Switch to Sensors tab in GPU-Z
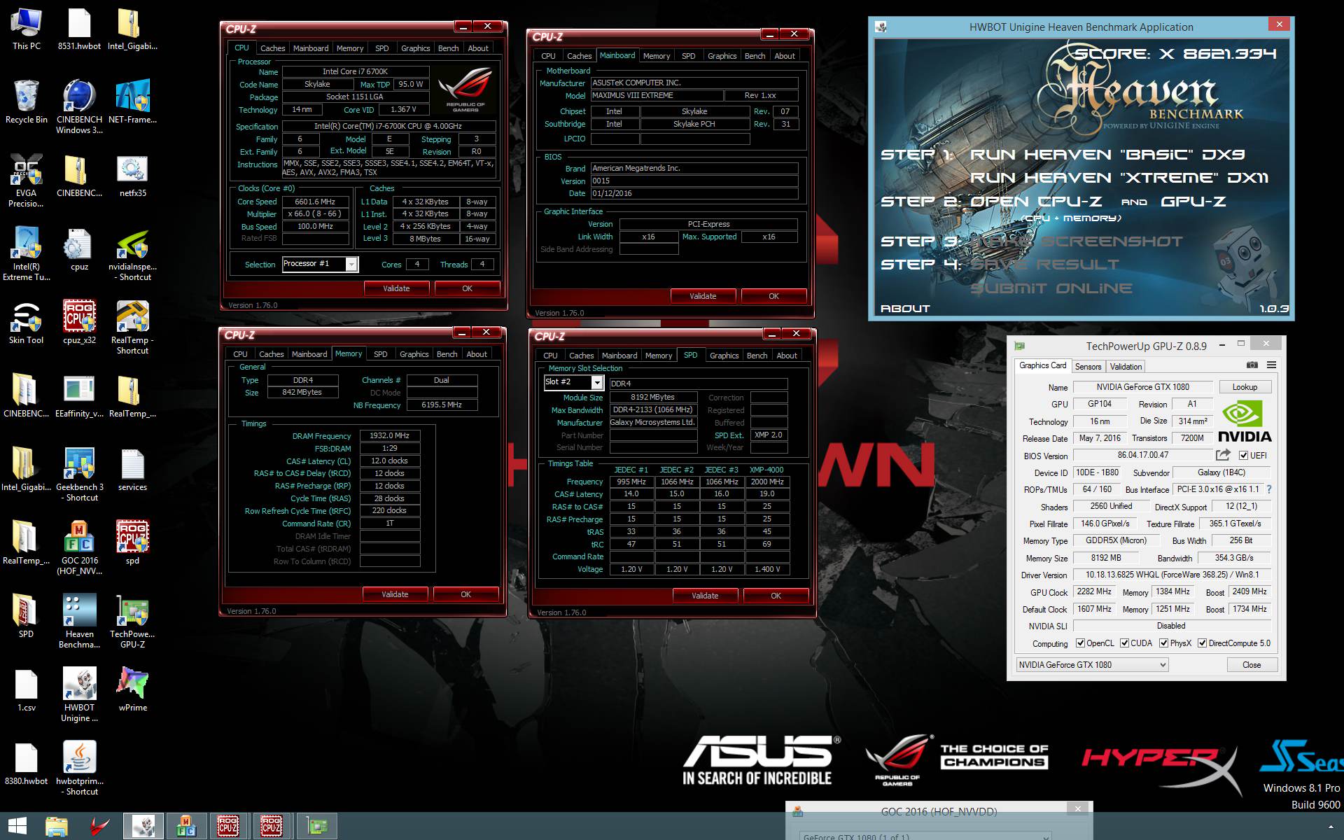 (x=1088, y=367)
